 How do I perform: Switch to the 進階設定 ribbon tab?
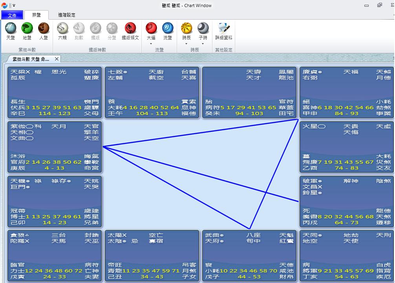[67, 15]
